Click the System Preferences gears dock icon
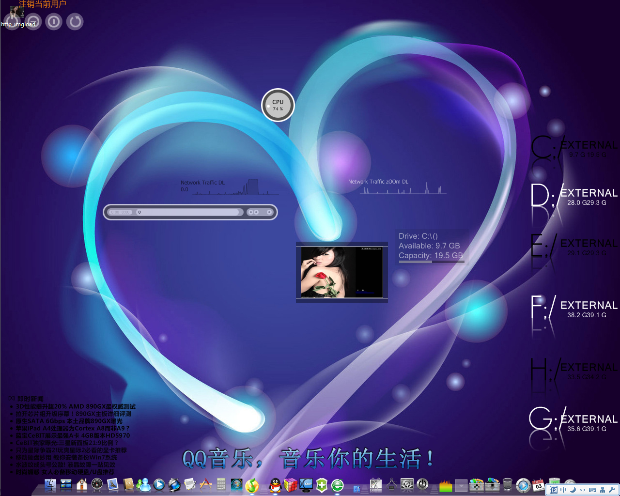Screen dimensions: 620x496 [407, 485]
